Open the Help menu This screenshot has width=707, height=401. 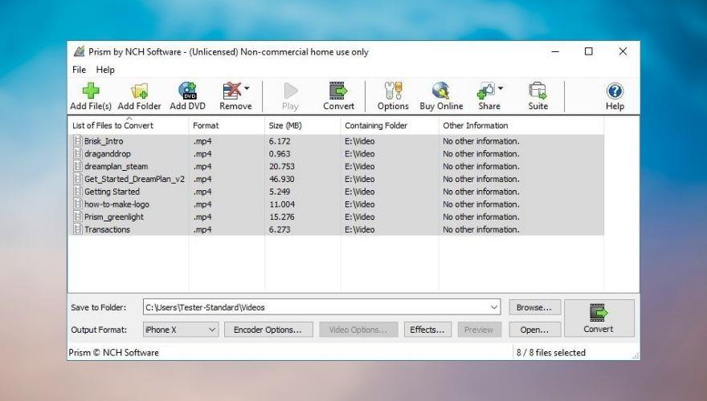[x=105, y=70]
